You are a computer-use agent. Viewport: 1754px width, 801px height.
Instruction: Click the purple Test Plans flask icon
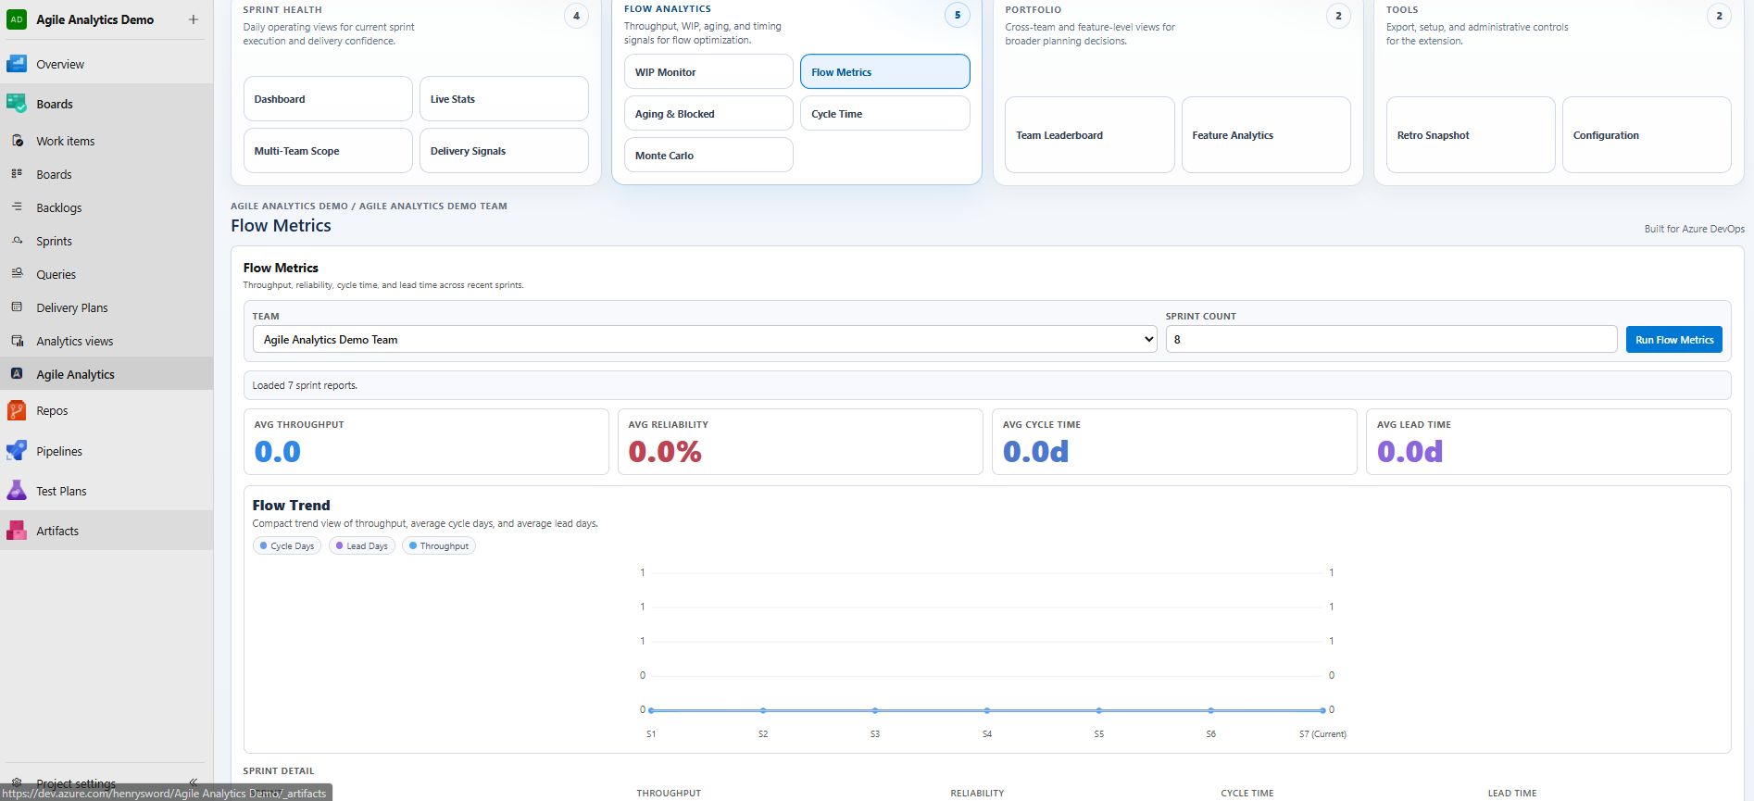coord(17,491)
